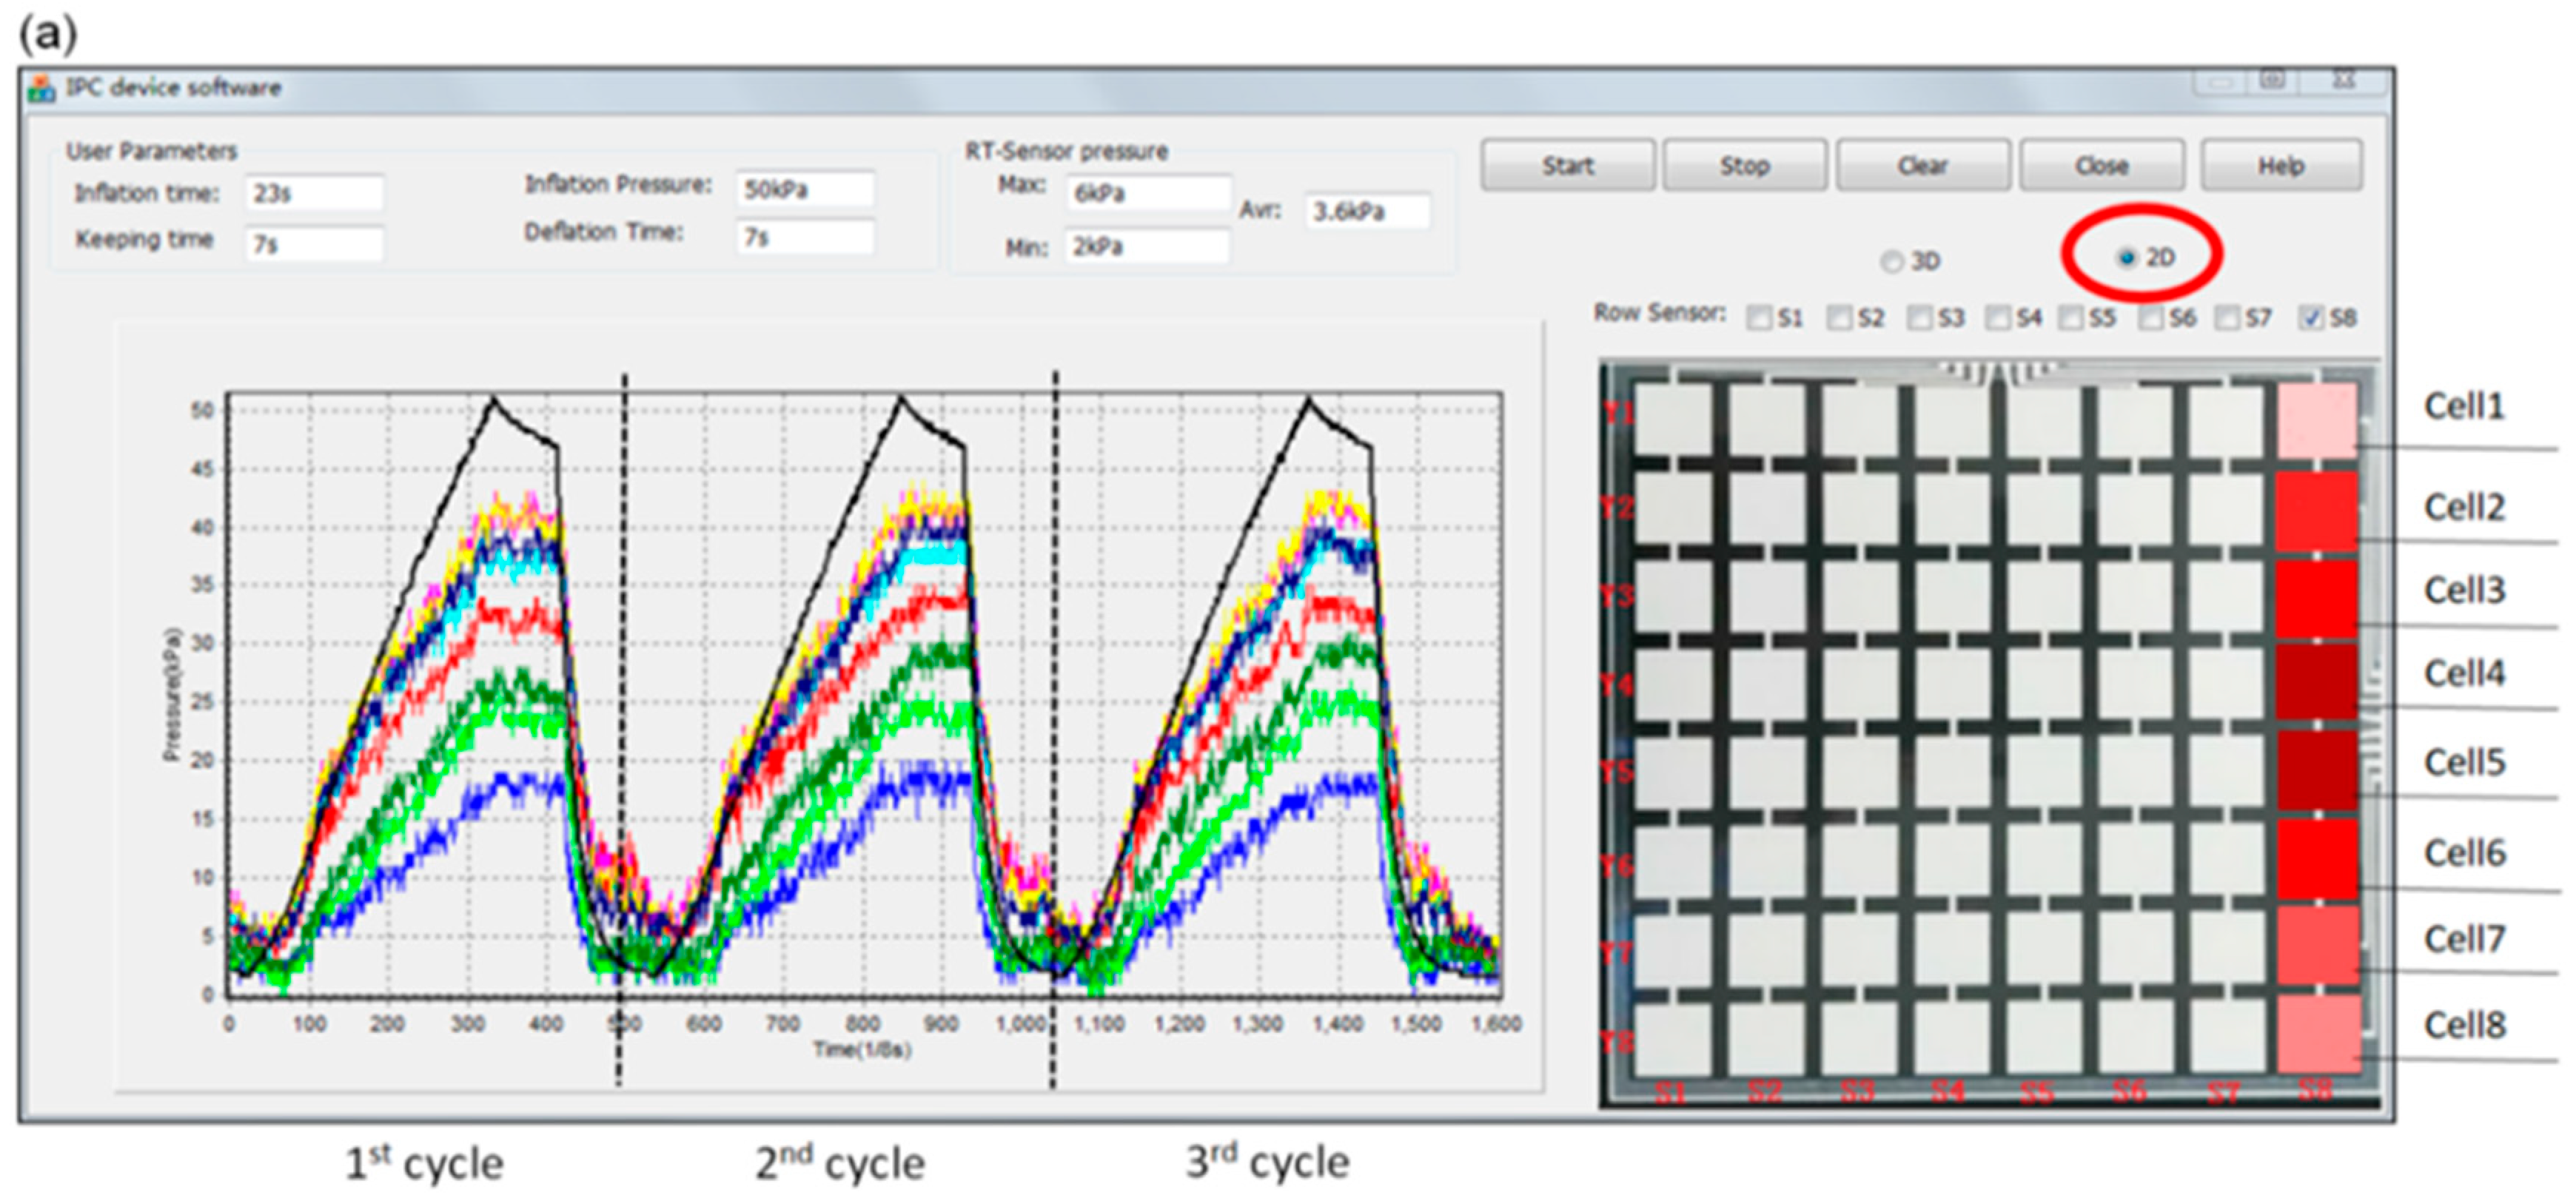
Task: Uncheck the S8 row sensor checkbox
Action: tap(2310, 318)
